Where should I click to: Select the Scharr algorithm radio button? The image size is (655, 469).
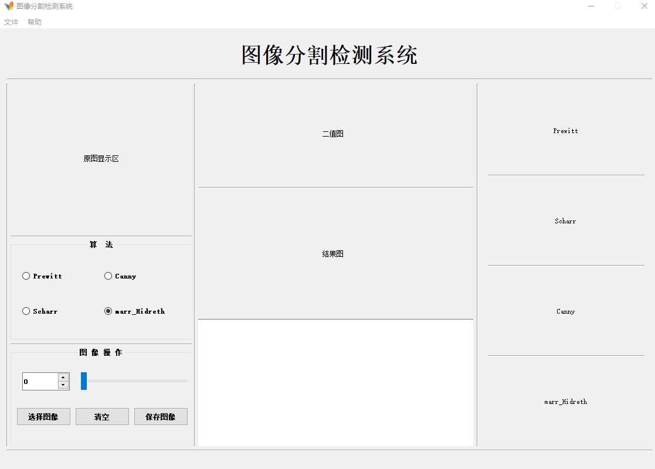tap(26, 311)
